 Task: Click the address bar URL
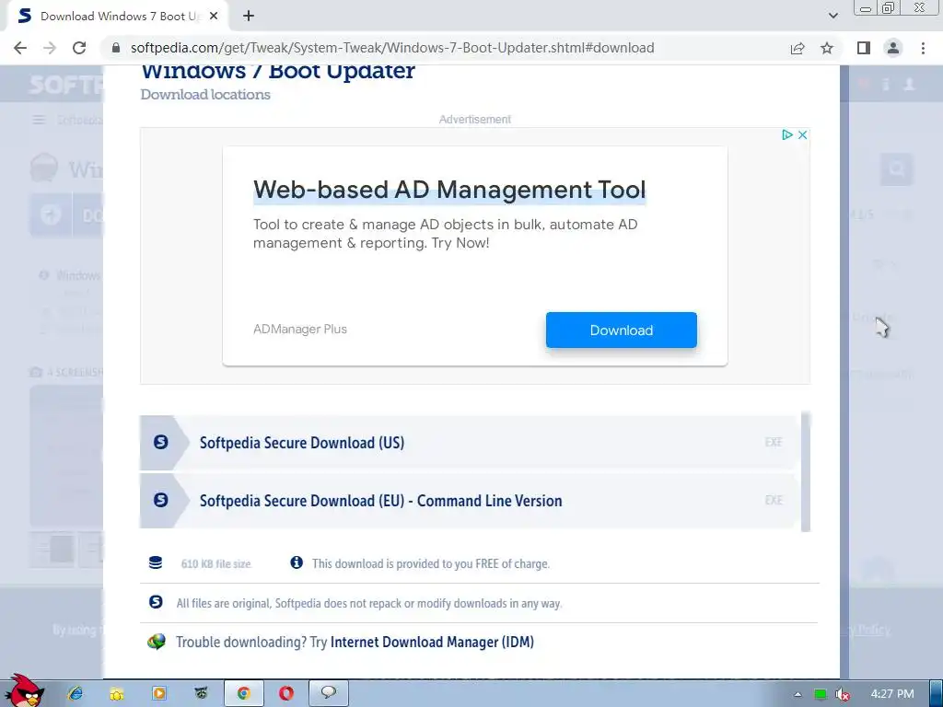pyautogui.click(x=392, y=48)
